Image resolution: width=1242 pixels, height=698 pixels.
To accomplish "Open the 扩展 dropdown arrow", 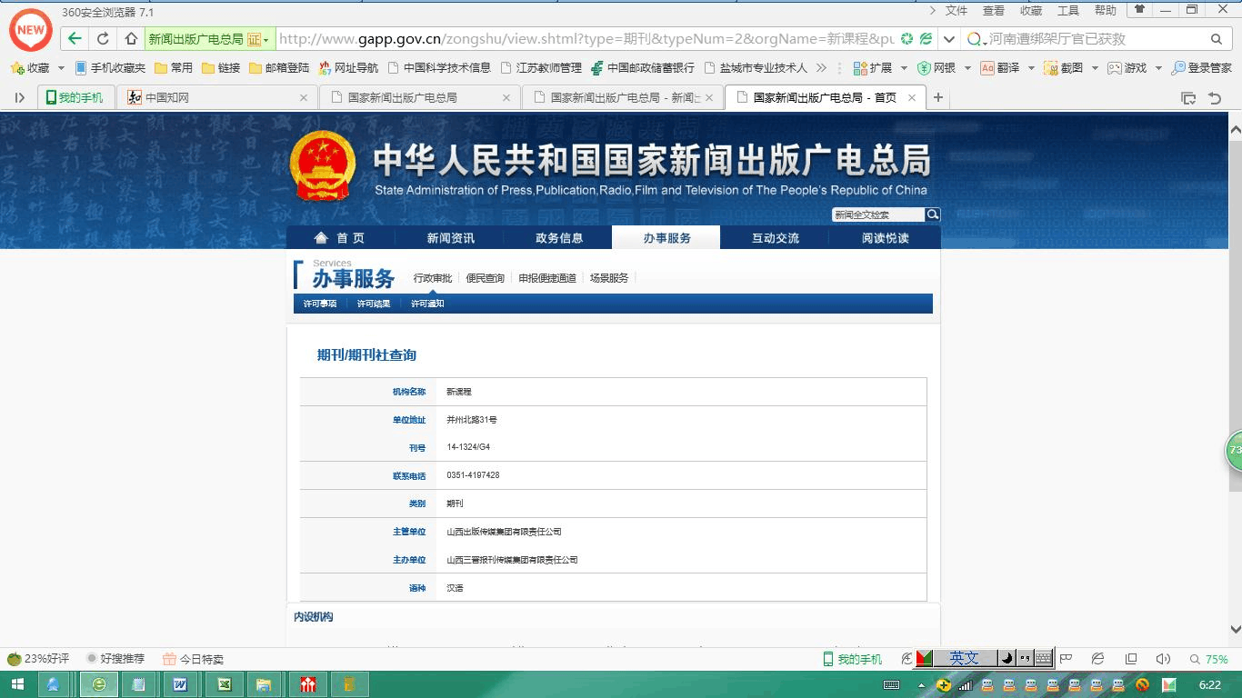I will [903, 68].
